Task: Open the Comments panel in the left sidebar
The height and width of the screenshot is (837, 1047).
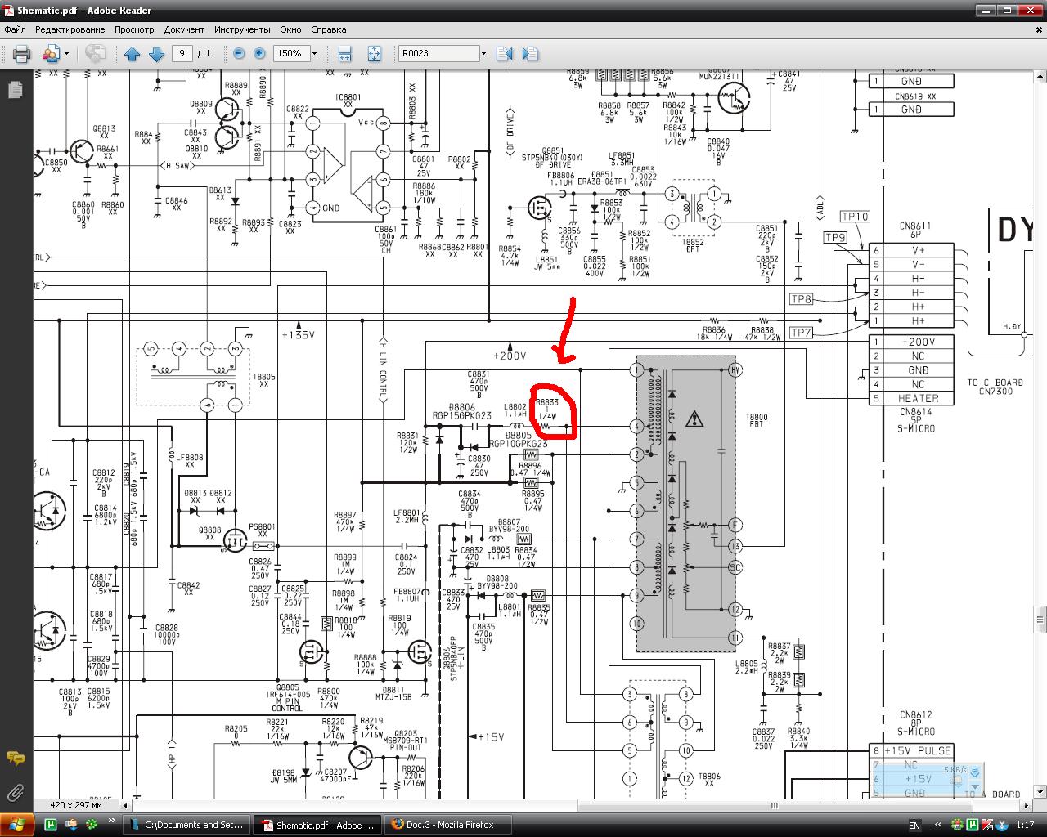Action: point(15,759)
